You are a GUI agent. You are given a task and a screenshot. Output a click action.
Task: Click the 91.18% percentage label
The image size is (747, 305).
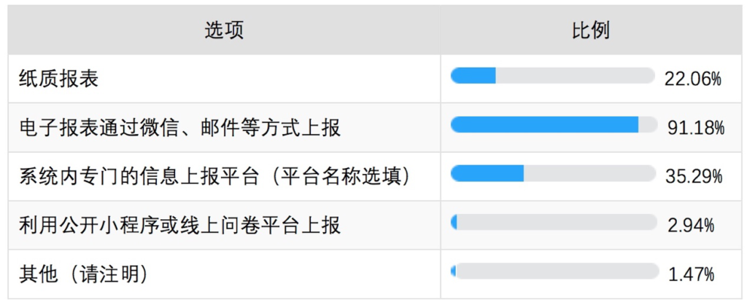[695, 128]
